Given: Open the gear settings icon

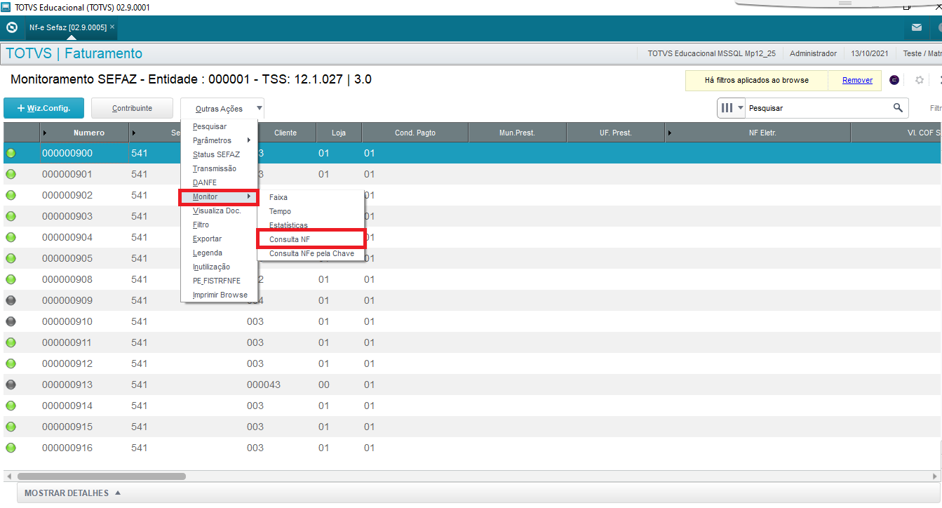Looking at the screenshot, I should (x=920, y=80).
